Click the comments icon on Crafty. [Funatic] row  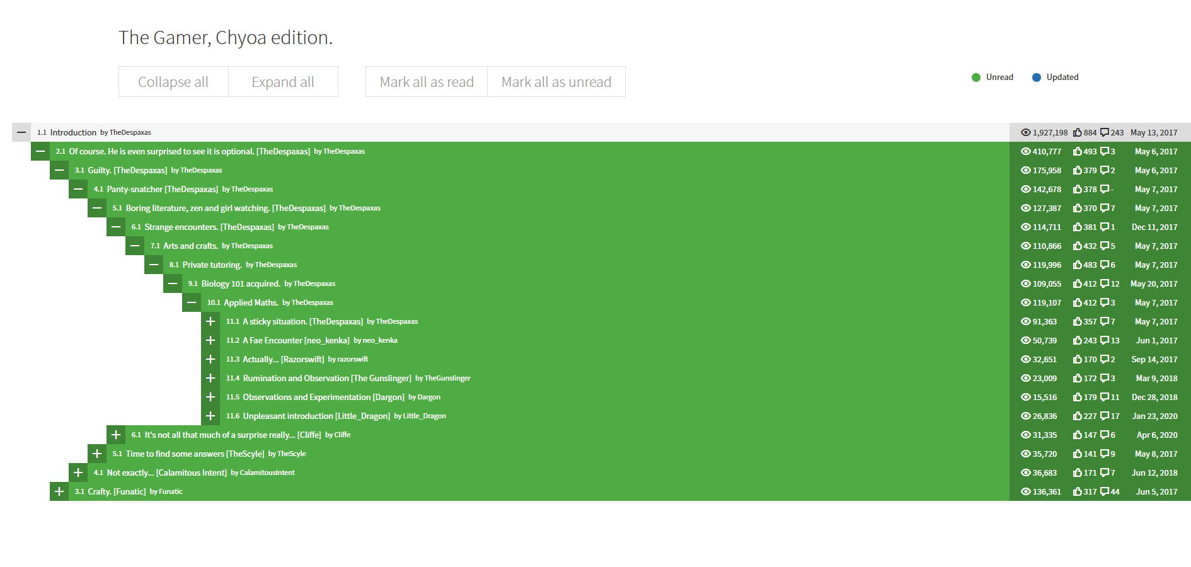pyautogui.click(x=1104, y=491)
